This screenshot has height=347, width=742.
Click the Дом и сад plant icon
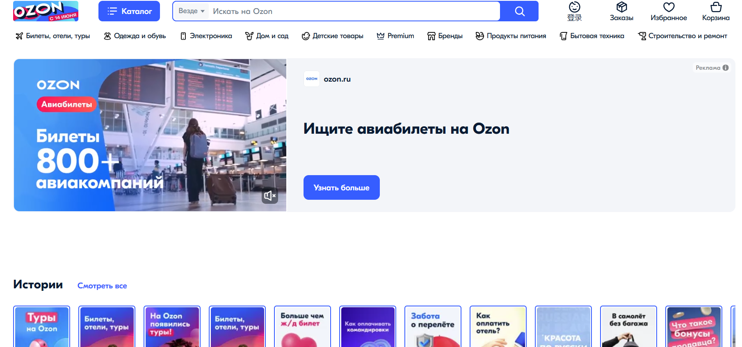[249, 36]
